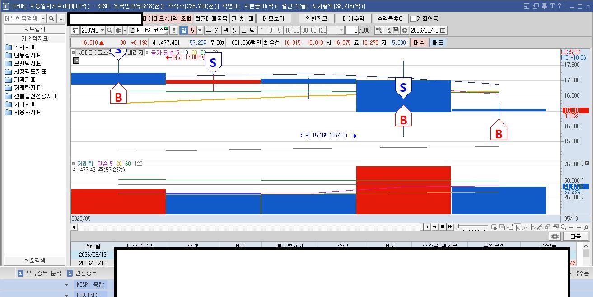Click the candle count field showing 5
This screenshot has width=593, height=297.
click(351, 30)
